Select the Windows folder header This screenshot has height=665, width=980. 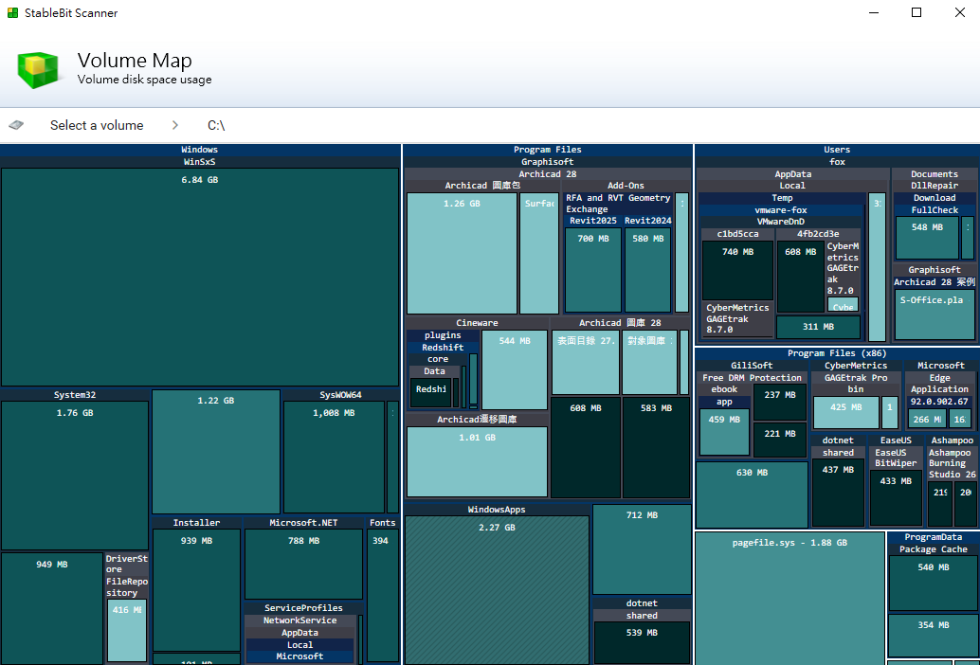pos(200,150)
